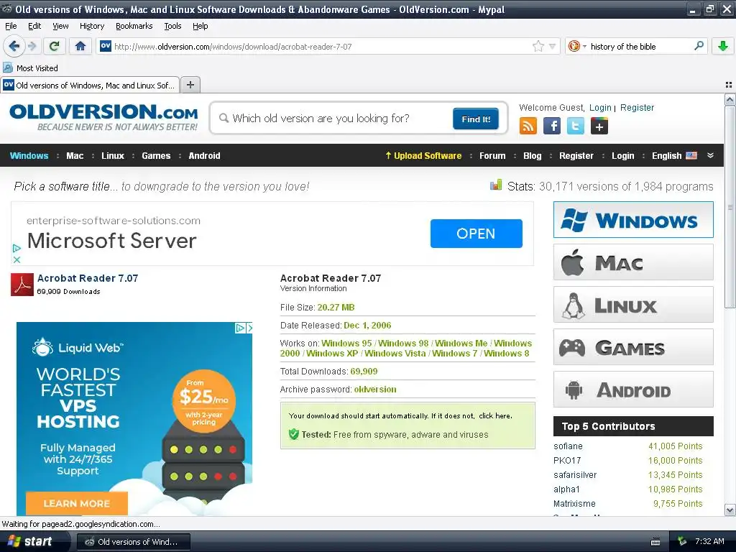Click Register link in top header
The height and width of the screenshot is (552, 736).
(x=637, y=108)
